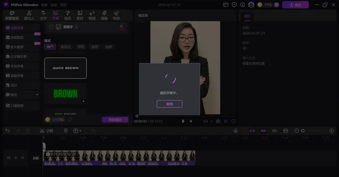Select 自動字幕 auto subtitles in sidebar

pyautogui.click(x=22, y=28)
